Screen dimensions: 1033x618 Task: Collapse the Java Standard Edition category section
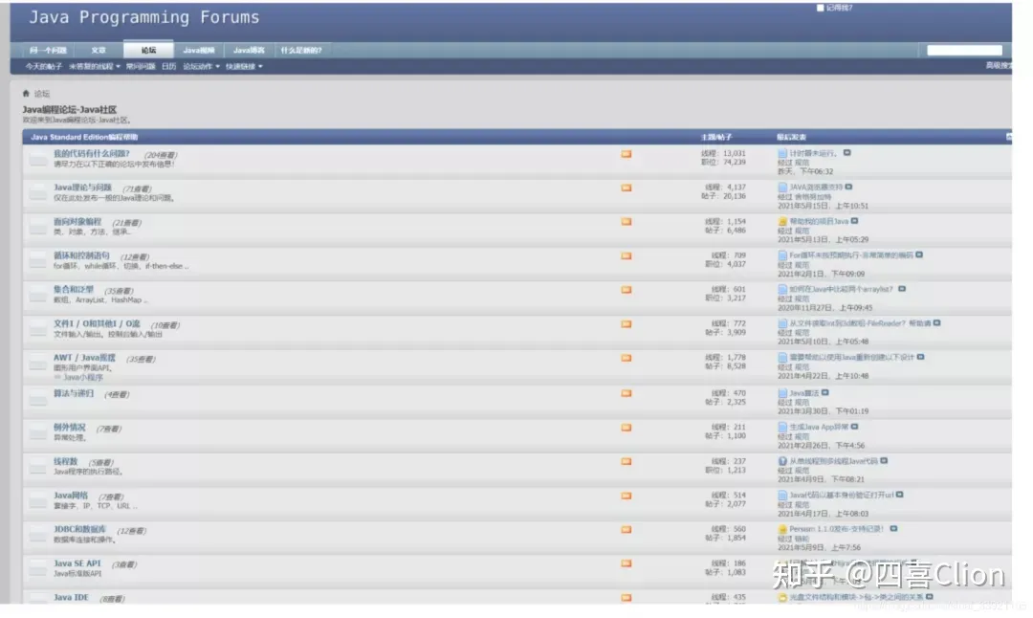(x=1009, y=137)
